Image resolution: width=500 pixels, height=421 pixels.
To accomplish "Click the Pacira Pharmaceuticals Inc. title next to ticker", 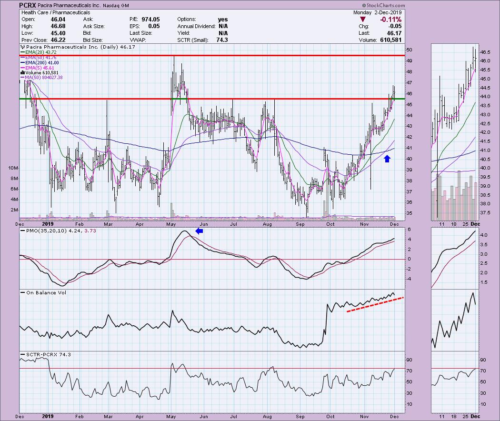I will [69, 5].
